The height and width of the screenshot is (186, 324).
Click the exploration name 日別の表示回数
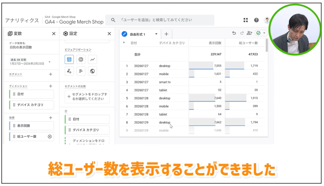click(x=21, y=47)
